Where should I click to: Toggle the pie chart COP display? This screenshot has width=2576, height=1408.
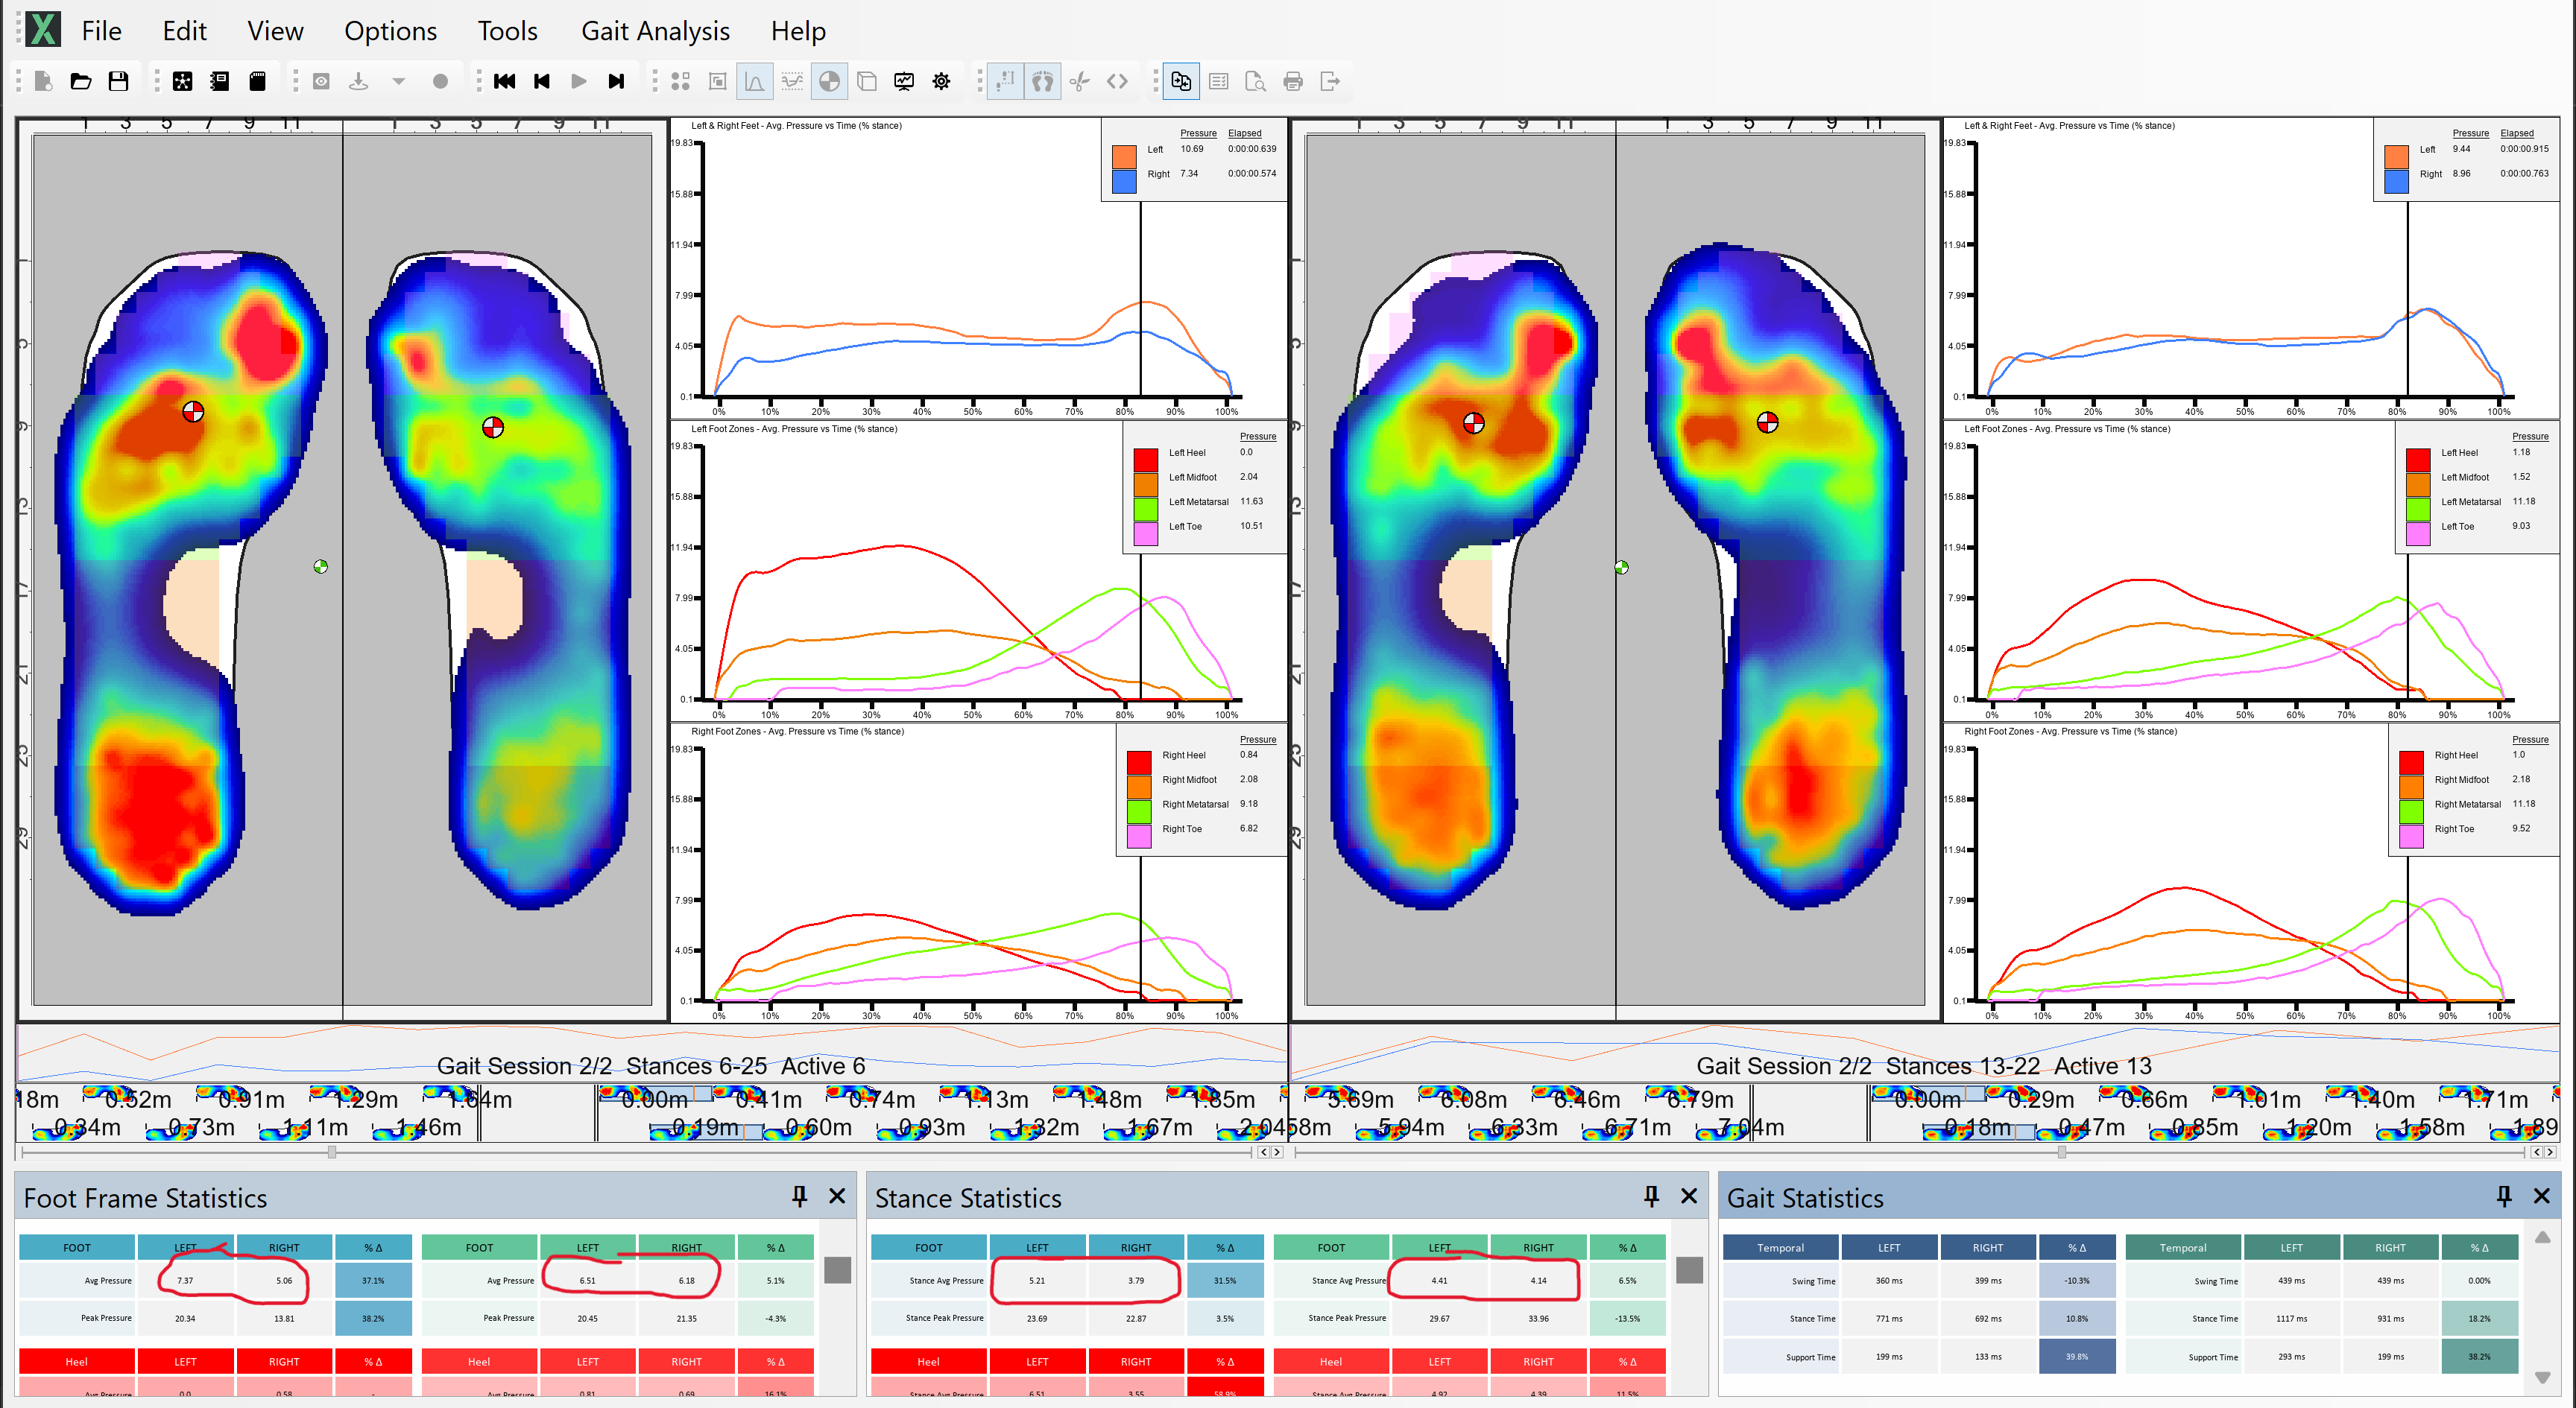click(830, 82)
